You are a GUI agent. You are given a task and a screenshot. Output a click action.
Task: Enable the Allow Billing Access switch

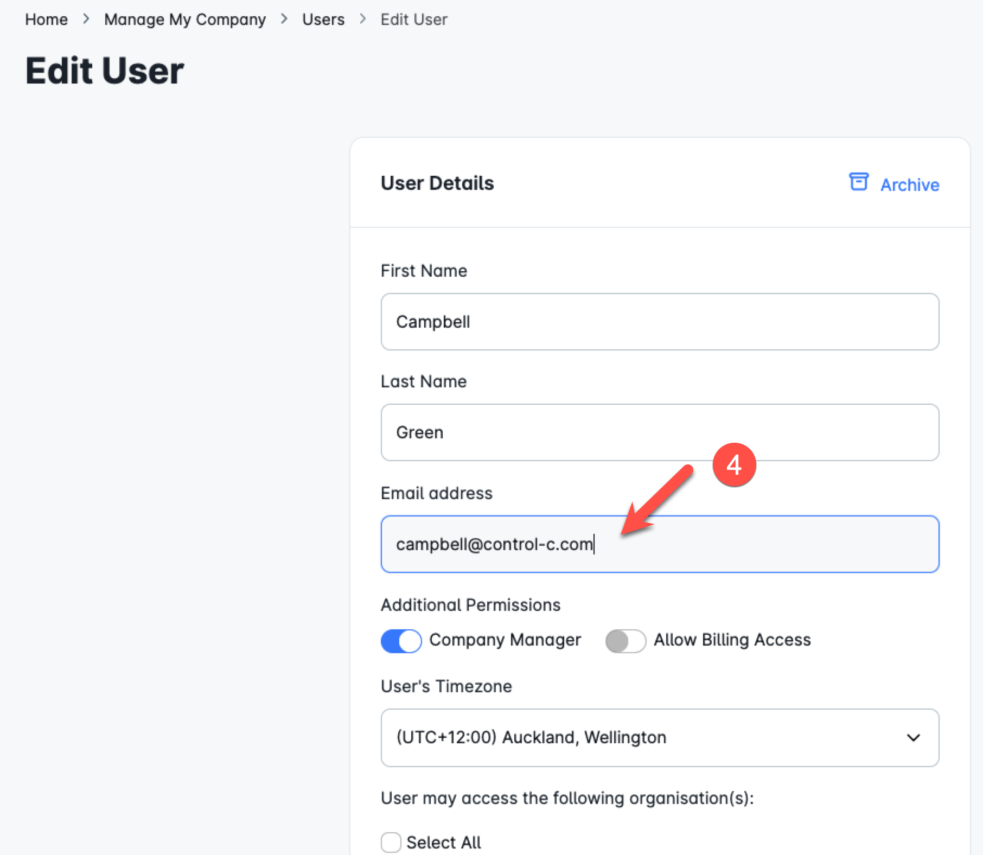[625, 641]
